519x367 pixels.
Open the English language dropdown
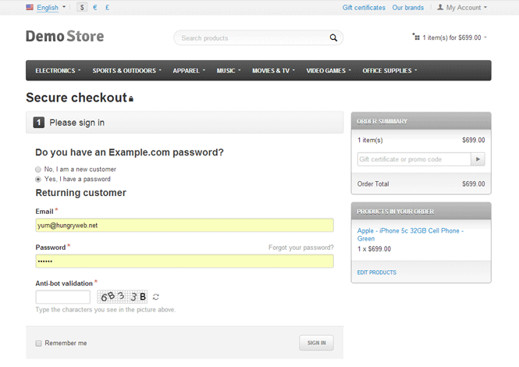pos(46,8)
